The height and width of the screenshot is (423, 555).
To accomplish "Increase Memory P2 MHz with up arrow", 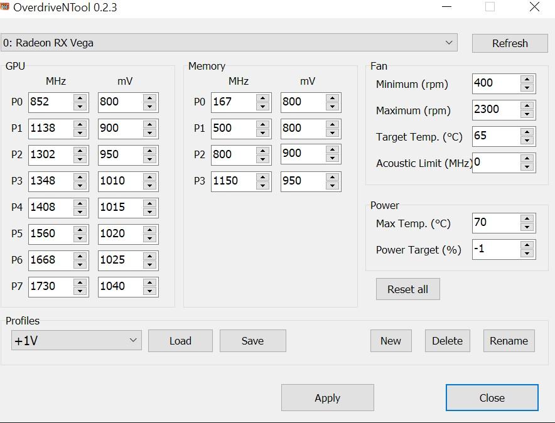I will [x=262, y=151].
